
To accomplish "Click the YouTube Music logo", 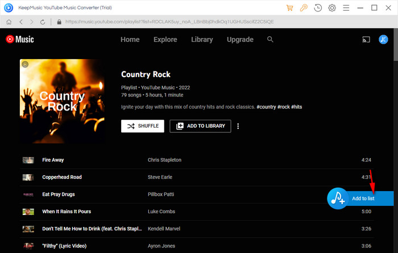I will point(20,39).
